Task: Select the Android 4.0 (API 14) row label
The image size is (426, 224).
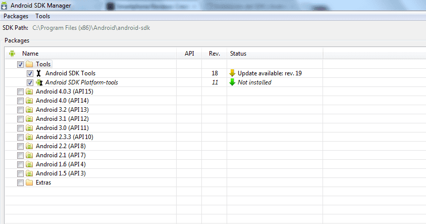Action: [62, 101]
